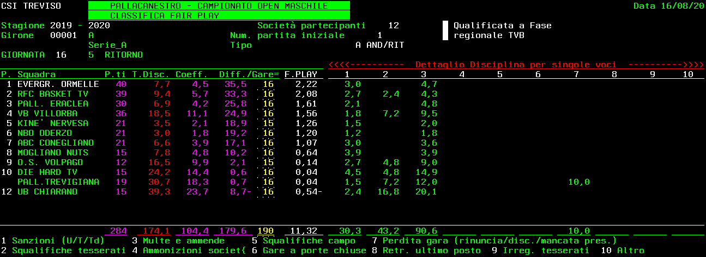This screenshot has width=706, height=257.
Task: Click the PALL.TREVIGIANA team name
Action: point(58,182)
